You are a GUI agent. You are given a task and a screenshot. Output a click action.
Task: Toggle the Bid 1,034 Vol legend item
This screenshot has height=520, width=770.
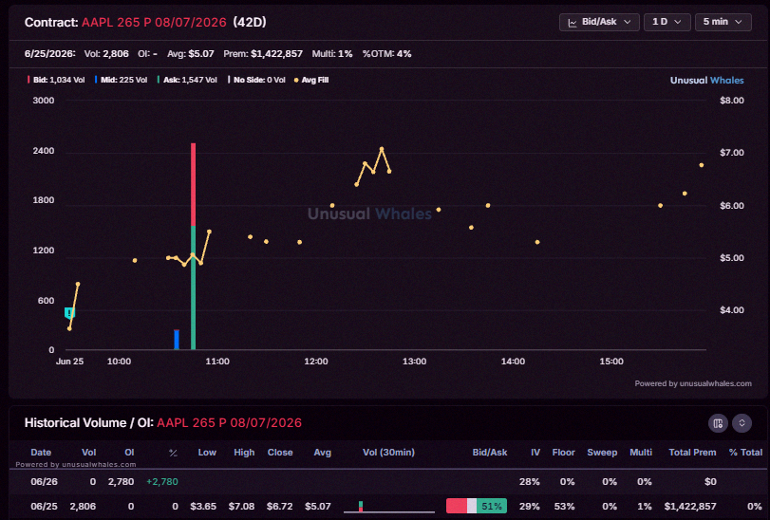pyautogui.click(x=56, y=80)
